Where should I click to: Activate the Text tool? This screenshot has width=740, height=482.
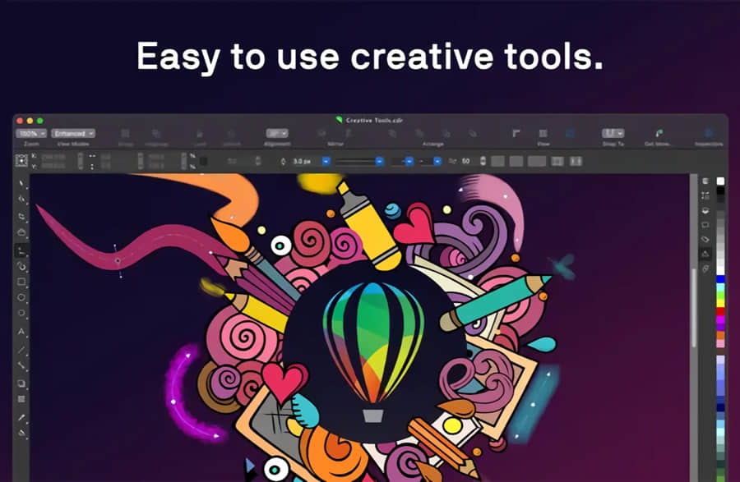(22, 332)
